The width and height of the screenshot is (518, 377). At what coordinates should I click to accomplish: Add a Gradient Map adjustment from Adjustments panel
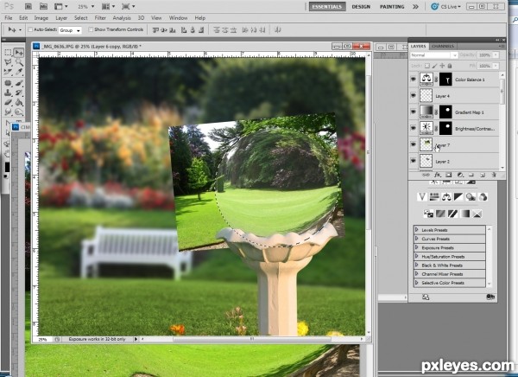click(464, 214)
